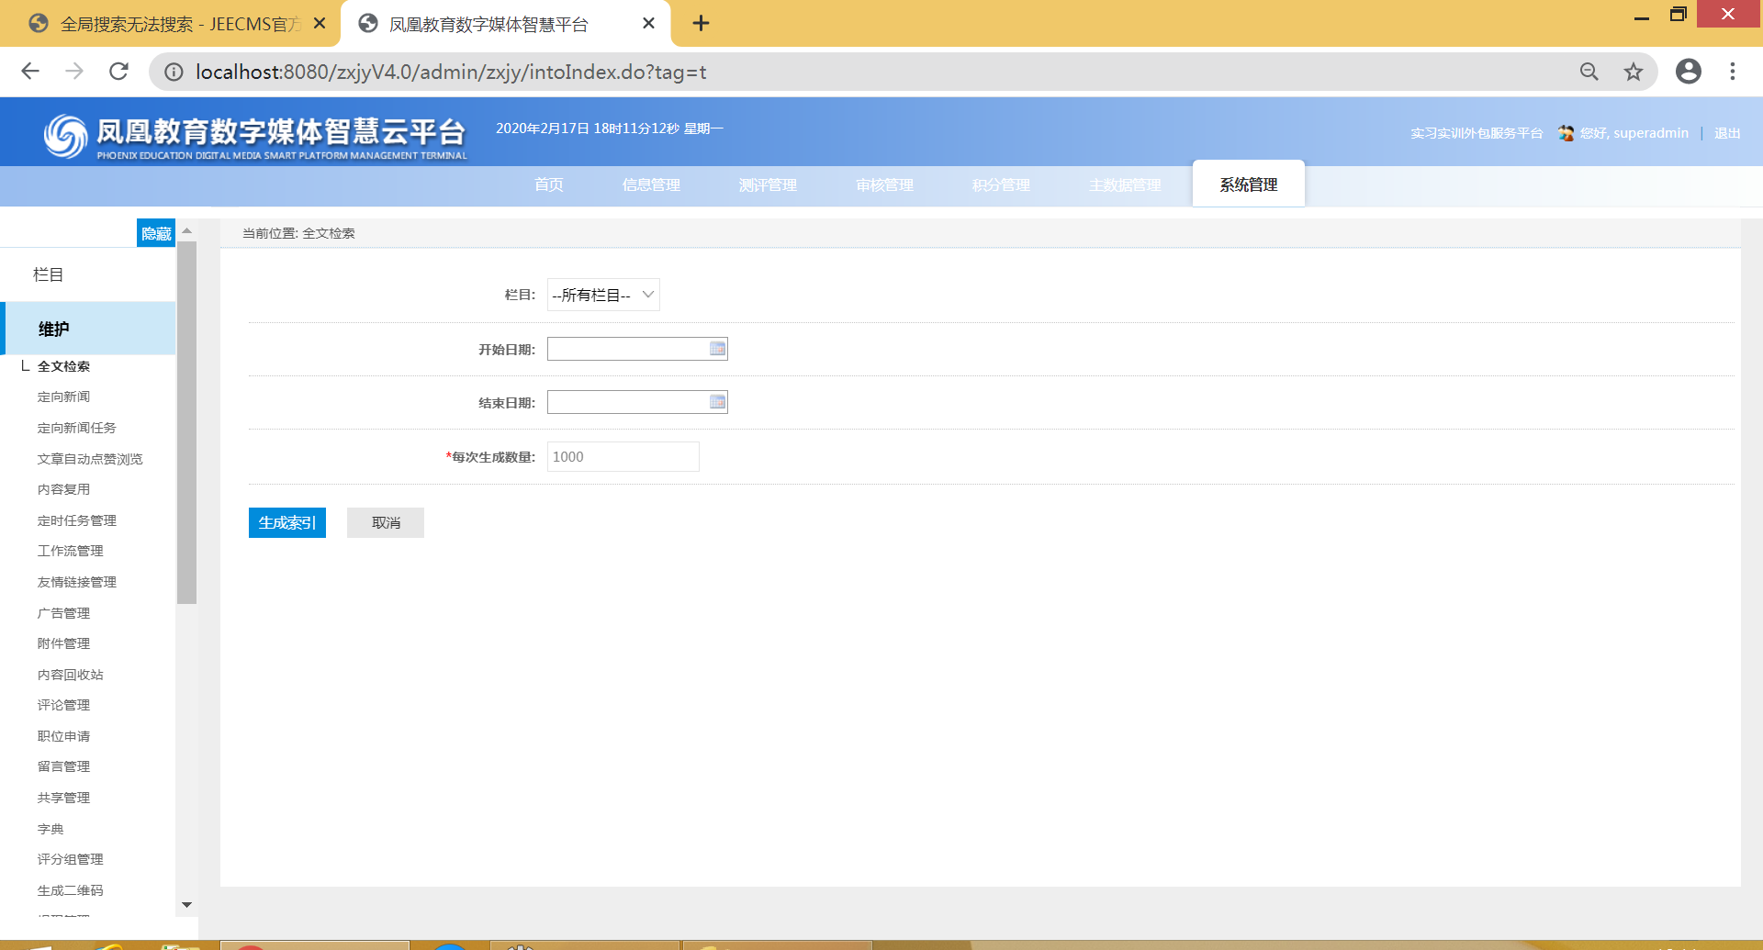Open 定向新闻 in the sidebar

[x=63, y=397]
